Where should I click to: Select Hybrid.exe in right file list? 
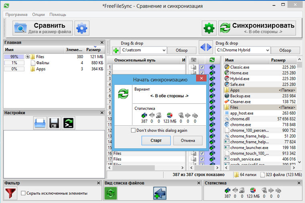pos(260,78)
